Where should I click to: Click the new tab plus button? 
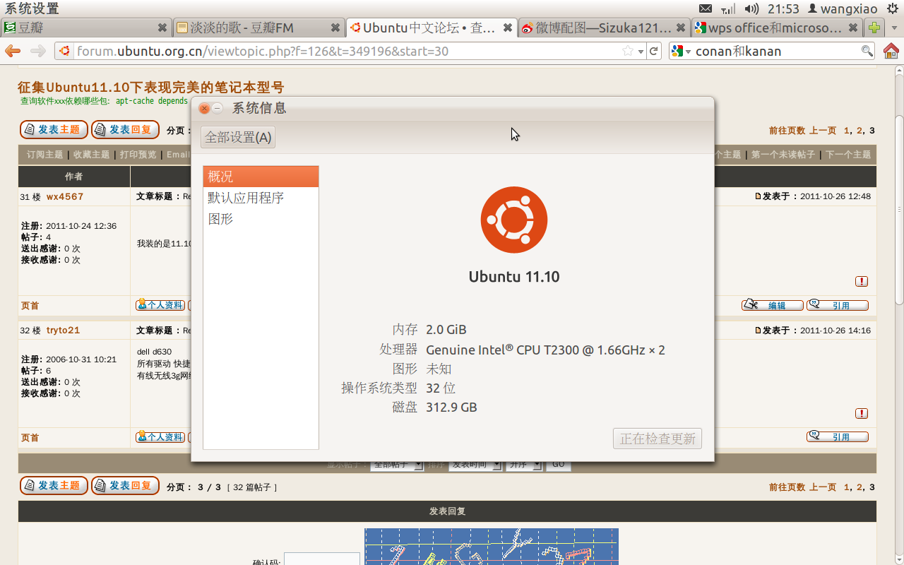[874, 28]
